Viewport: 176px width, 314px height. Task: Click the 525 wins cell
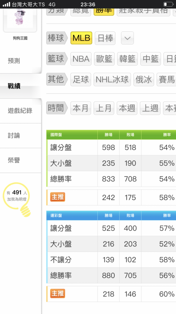(x=108, y=228)
